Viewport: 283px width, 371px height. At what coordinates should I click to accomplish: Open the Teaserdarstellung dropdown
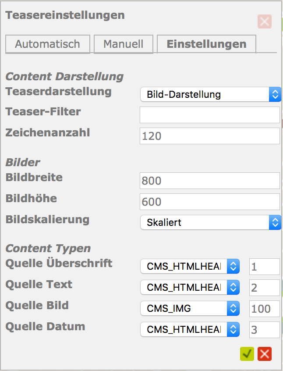click(210, 94)
